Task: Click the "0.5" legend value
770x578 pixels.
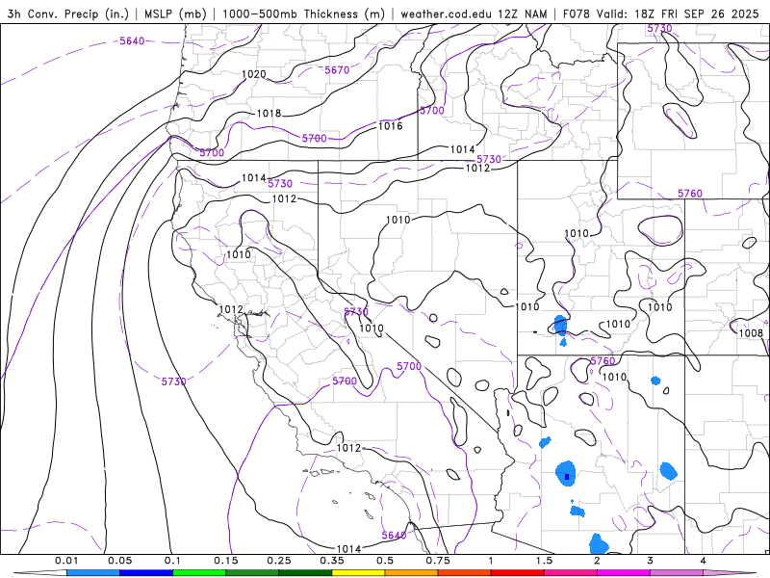Action: click(385, 561)
